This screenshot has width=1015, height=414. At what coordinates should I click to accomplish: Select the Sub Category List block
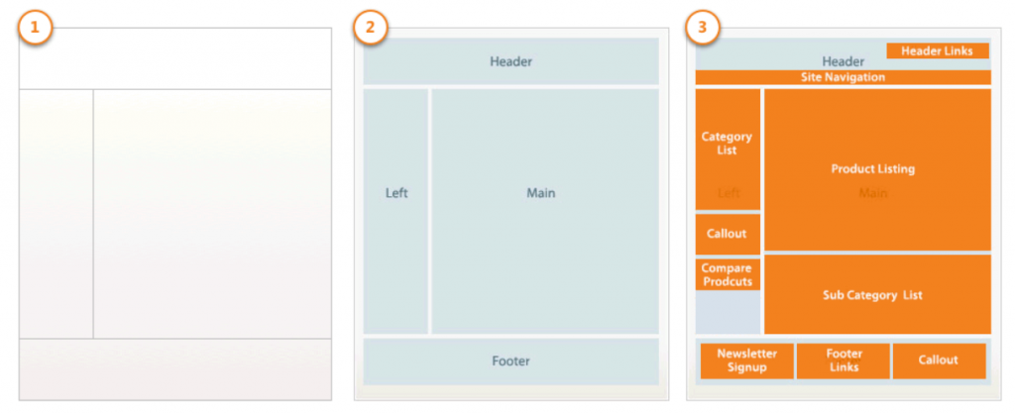click(877, 294)
